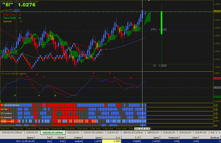Sort orders by the Время column header
Viewport: 221px width, 143px height.
[x=17, y=137]
